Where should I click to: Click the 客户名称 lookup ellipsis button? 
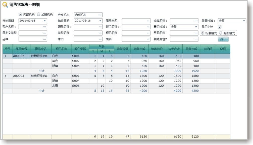click(45, 26)
